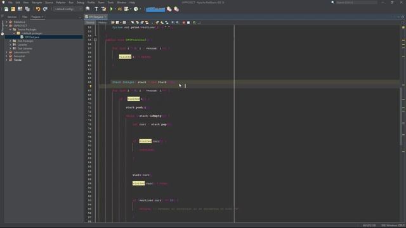Image resolution: width=406 pixels, height=228 pixels.
Task: Click the Stop Macro Recording icon
Action: pyautogui.click(x=188, y=23)
